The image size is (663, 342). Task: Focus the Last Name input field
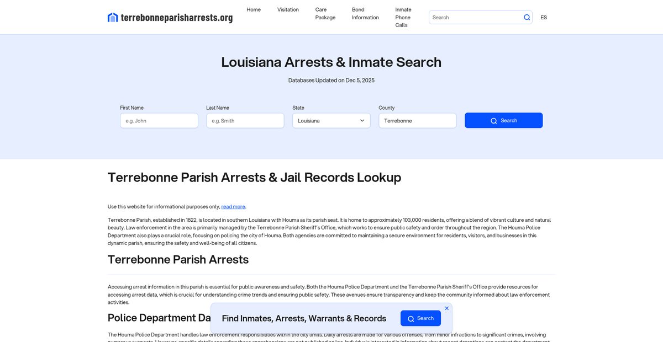click(x=245, y=121)
